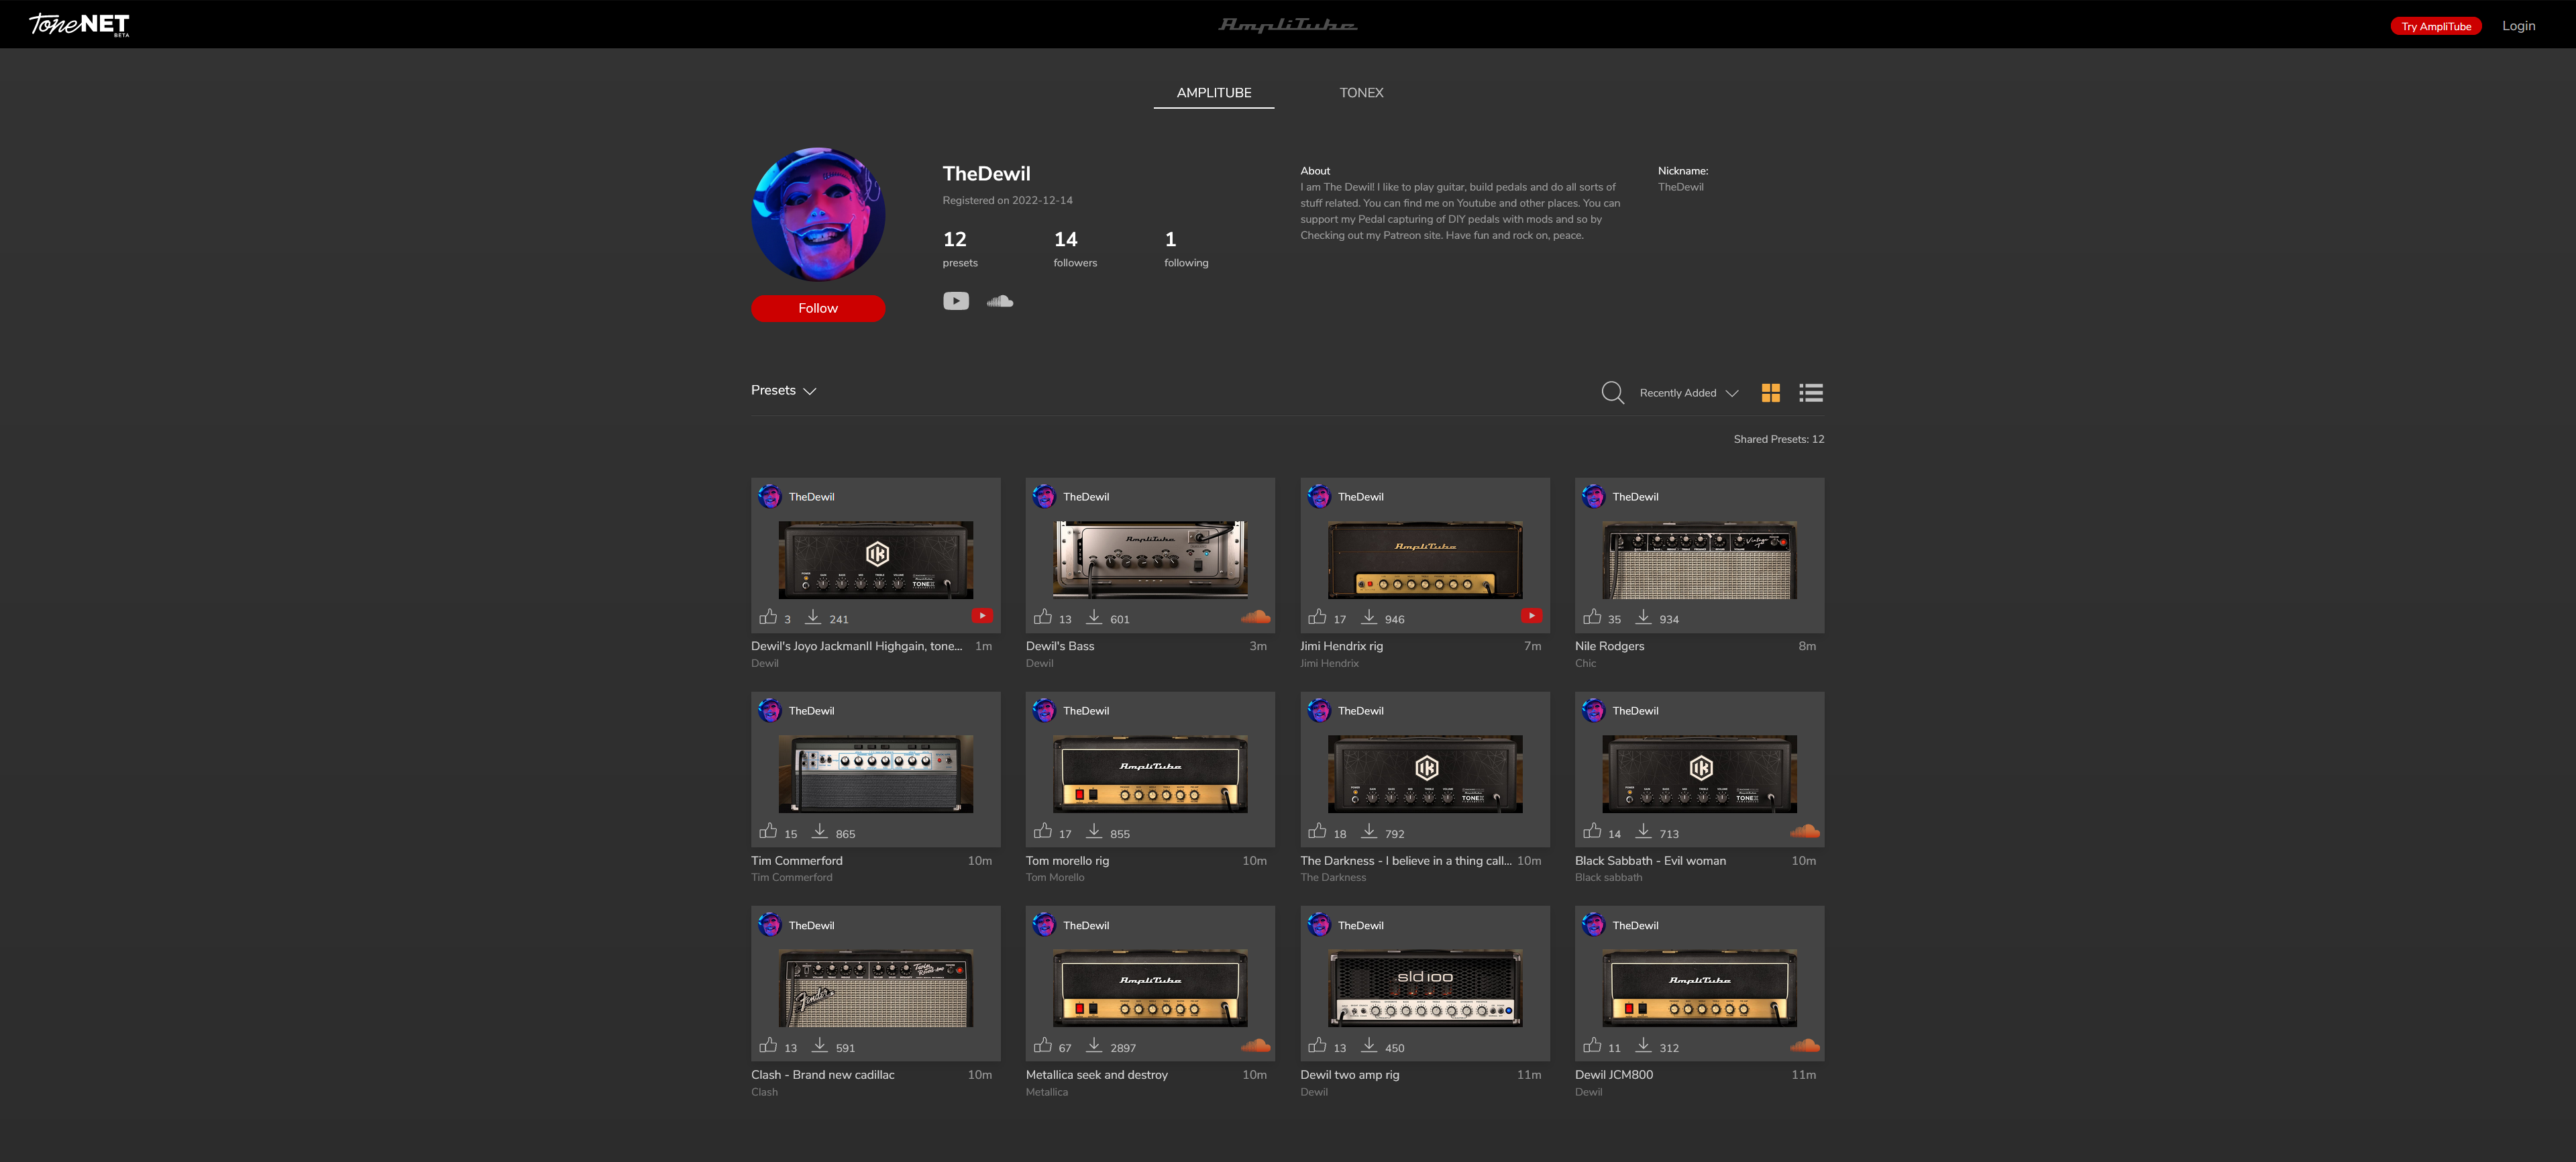The height and width of the screenshot is (1162, 2576).
Task: Click the ToneNET logo
Action: [79, 24]
